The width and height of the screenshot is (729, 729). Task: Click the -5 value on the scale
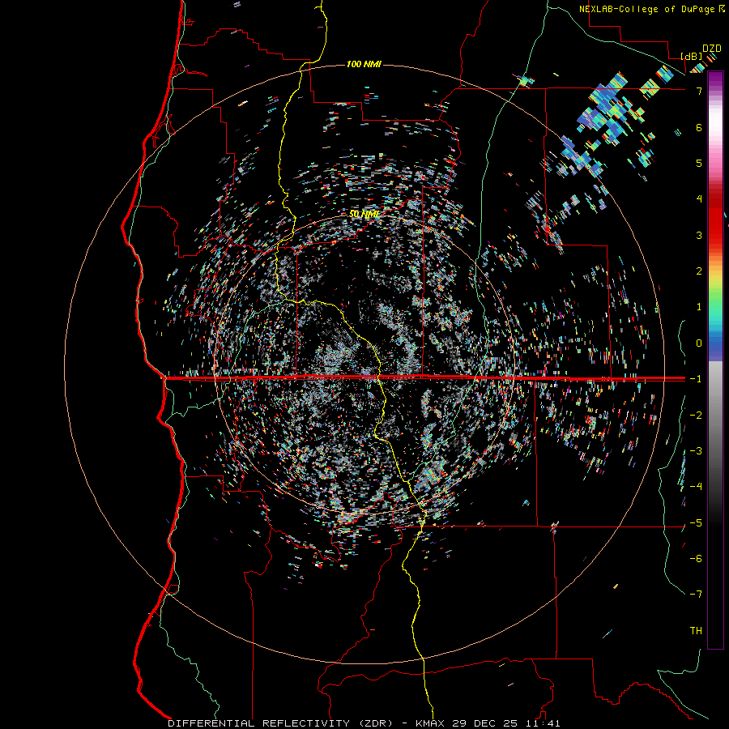pos(696,522)
